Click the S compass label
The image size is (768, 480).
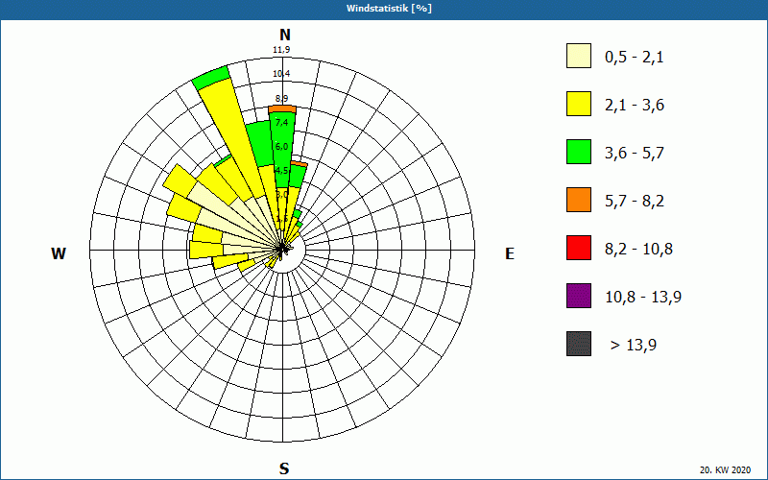pyautogui.click(x=284, y=468)
